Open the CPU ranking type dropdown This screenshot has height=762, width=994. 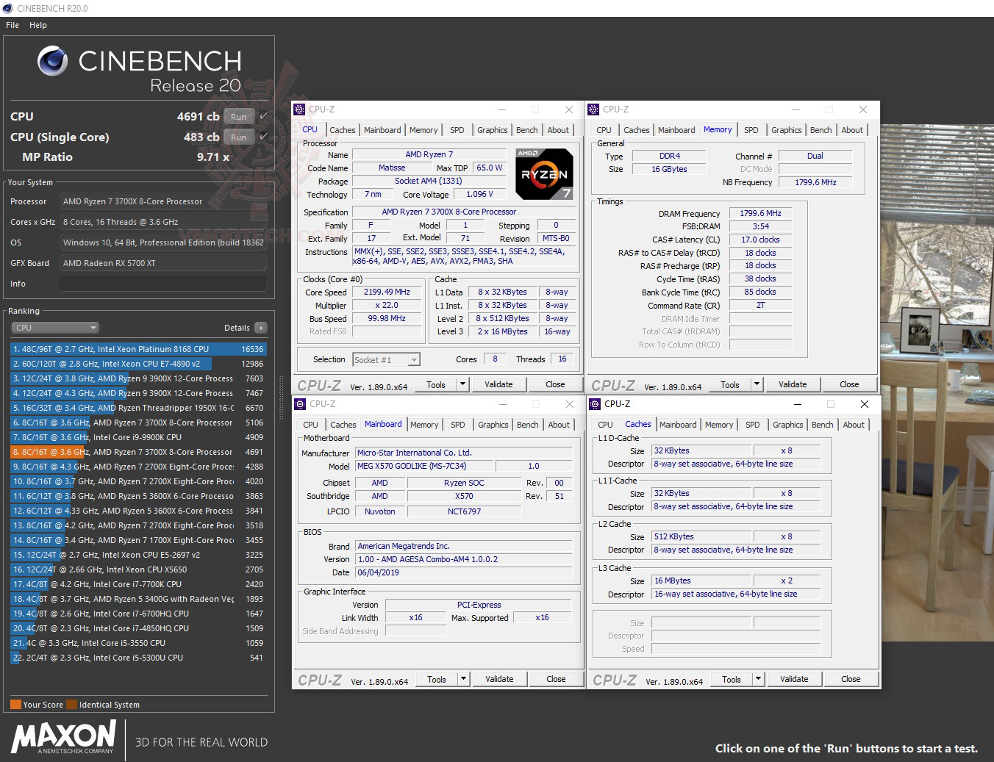coord(55,328)
